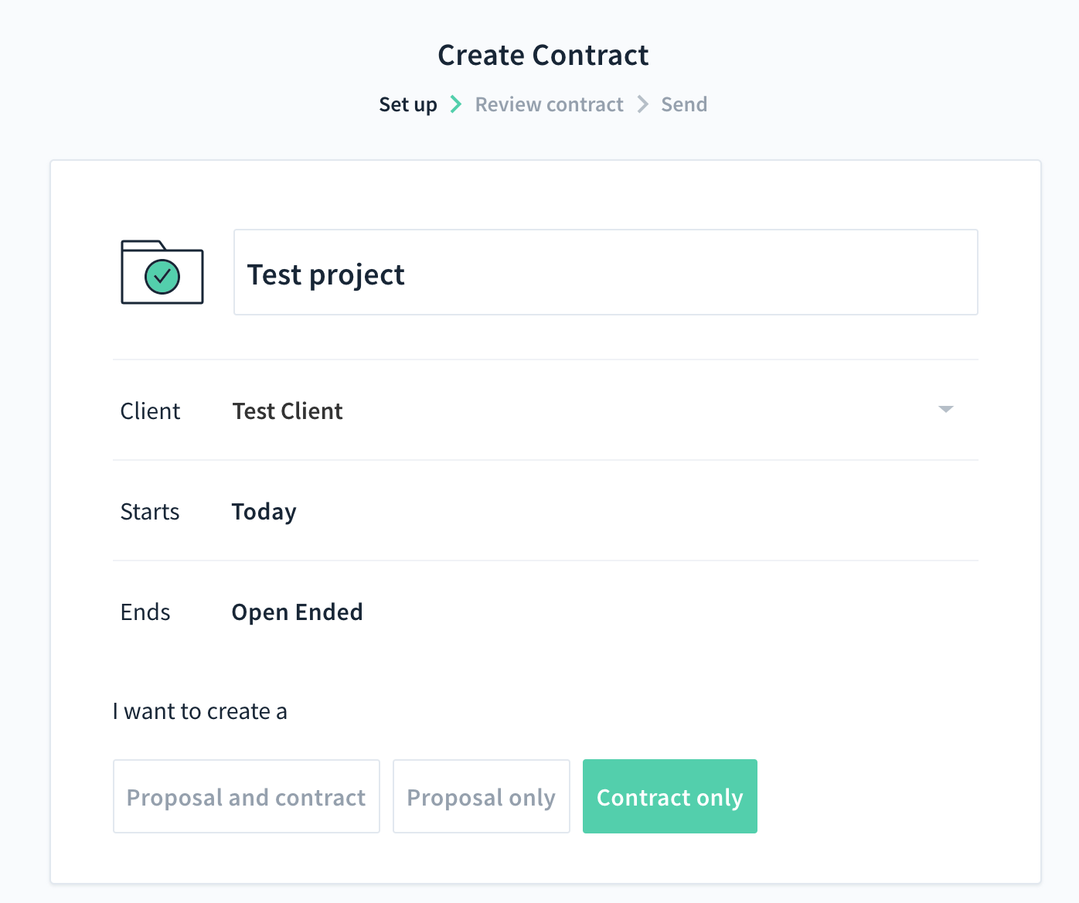The width and height of the screenshot is (1079, 903).
Task: Click the green checkmark badge on folder
Action: click(x=162, y=276)
